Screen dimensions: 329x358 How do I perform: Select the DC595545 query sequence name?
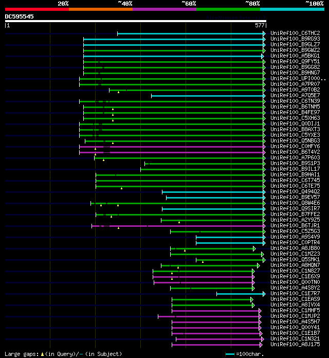[19, 16]
